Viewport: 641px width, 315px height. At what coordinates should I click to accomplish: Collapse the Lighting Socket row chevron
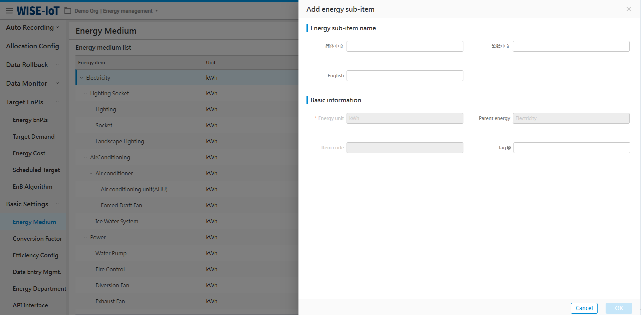click(85, 94)
